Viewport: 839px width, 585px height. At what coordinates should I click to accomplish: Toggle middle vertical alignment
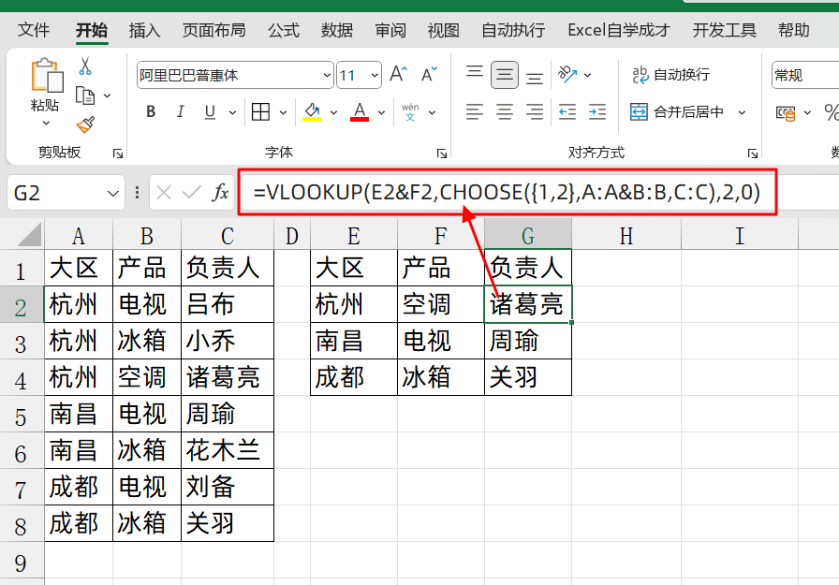504,75
